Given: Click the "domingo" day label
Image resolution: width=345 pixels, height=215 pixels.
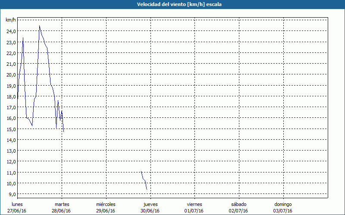Looking at the screenshot, I should pyautogui.click(x=283, y=204).
